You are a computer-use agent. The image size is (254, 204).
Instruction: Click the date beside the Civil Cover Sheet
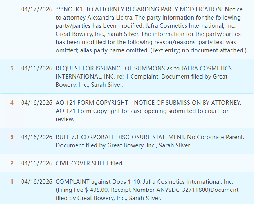pyautogui.click(x=37, y=163)
